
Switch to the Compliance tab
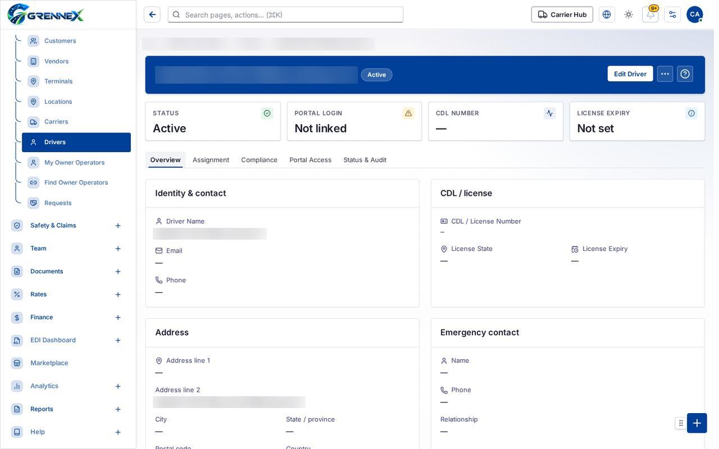(259, 160)
